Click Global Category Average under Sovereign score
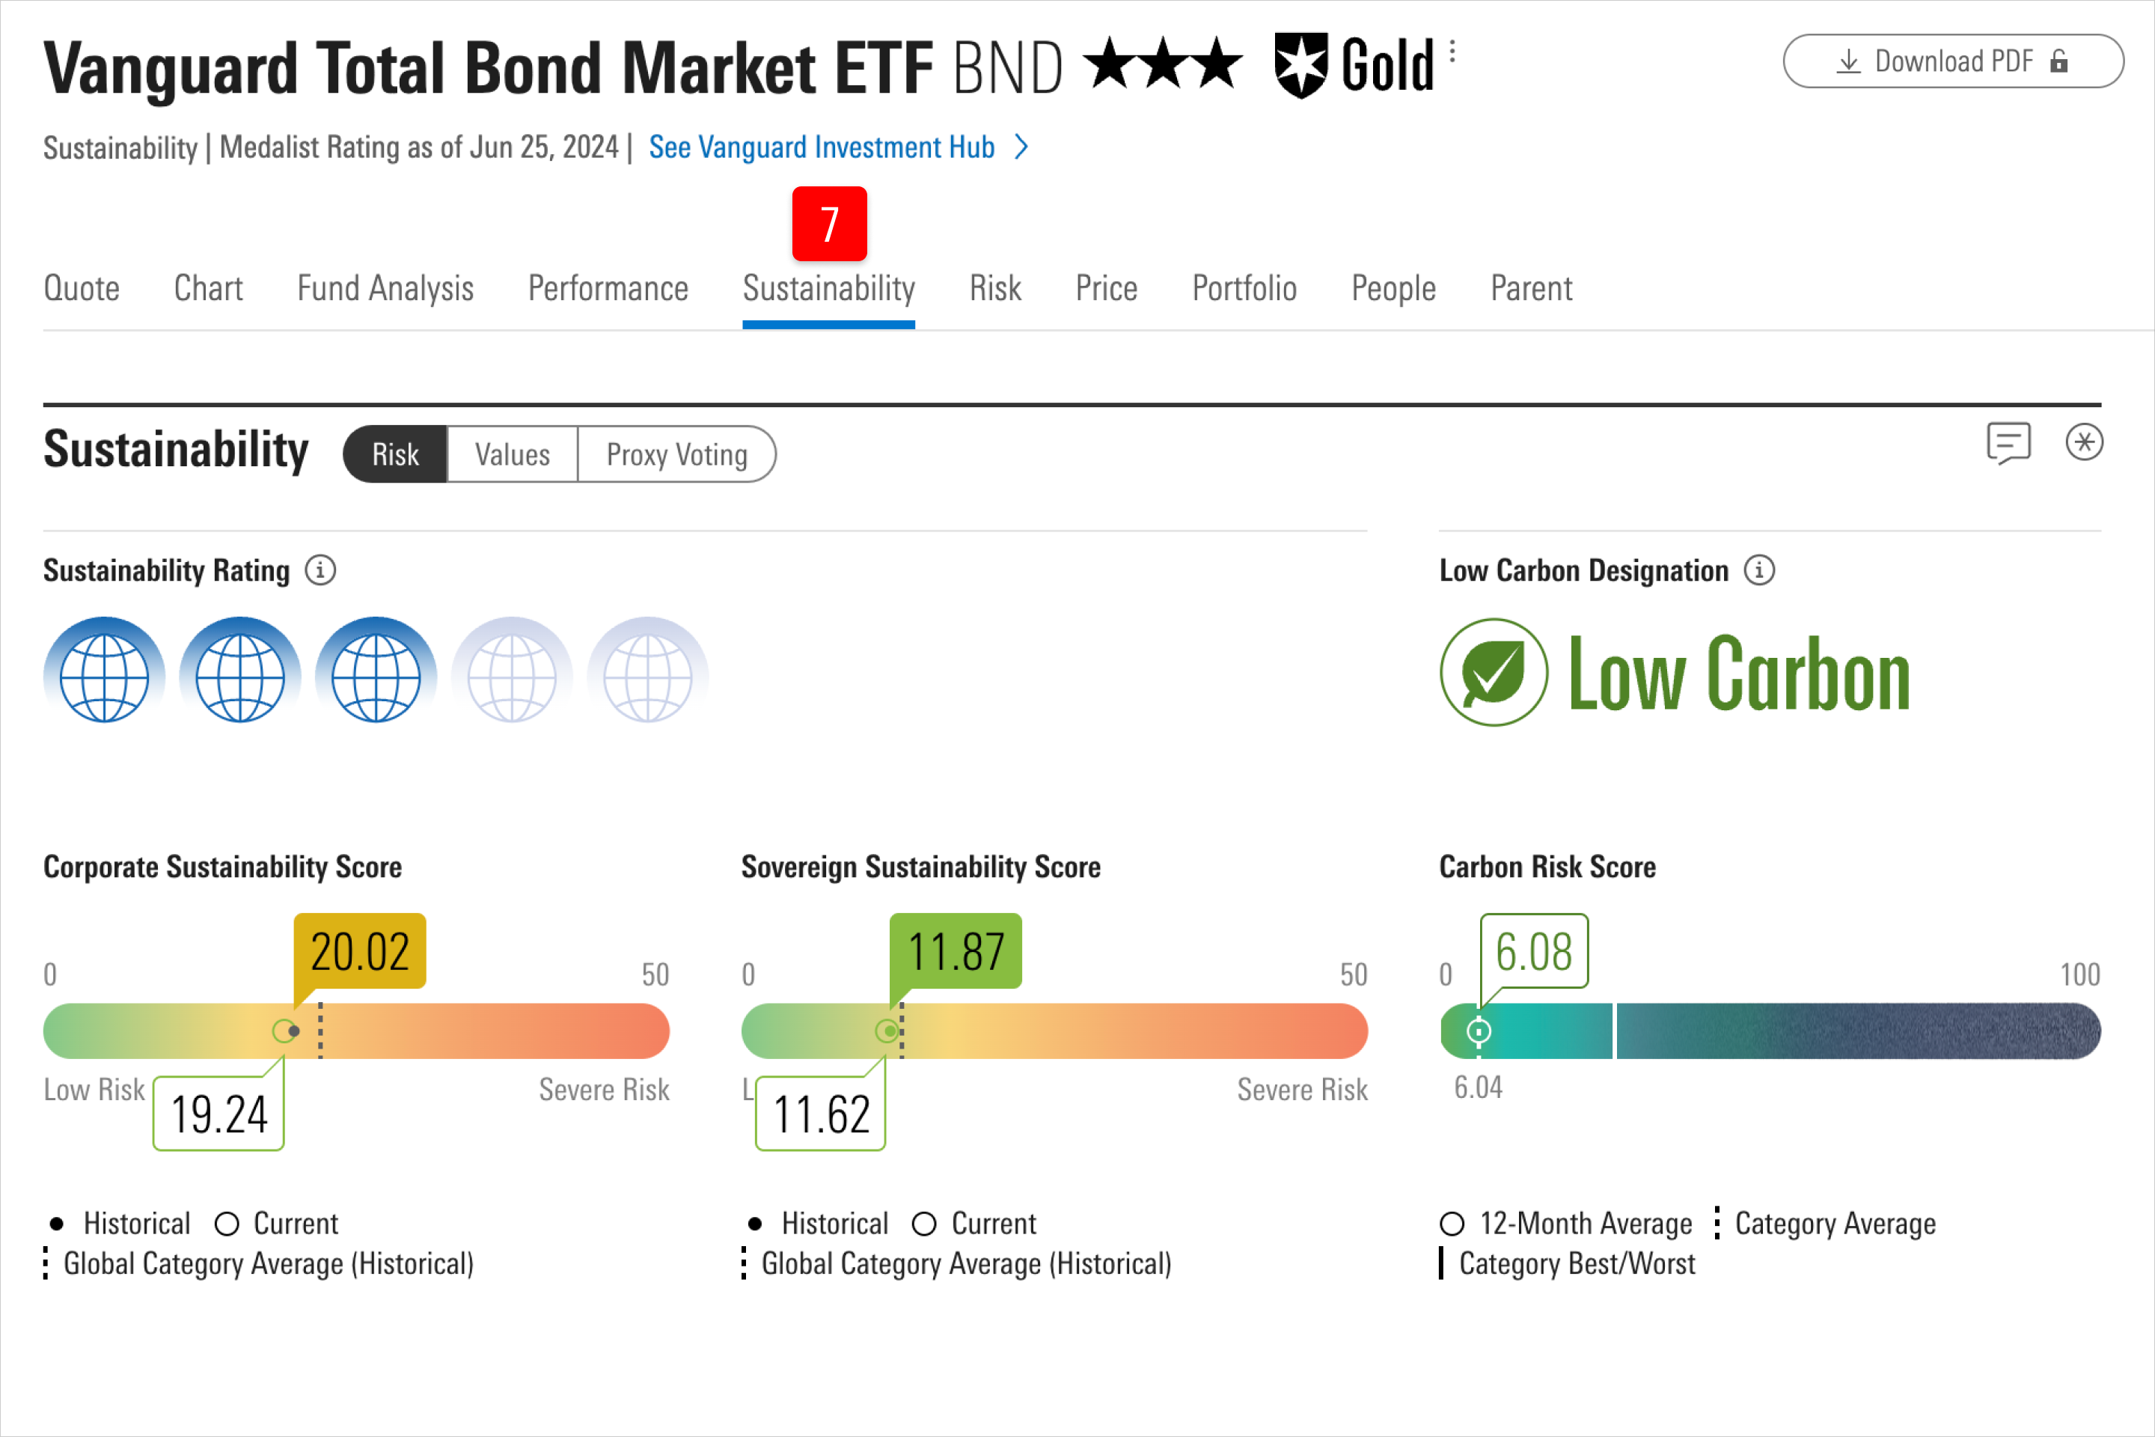2155x1437 pixels. tap(956, 1264)
